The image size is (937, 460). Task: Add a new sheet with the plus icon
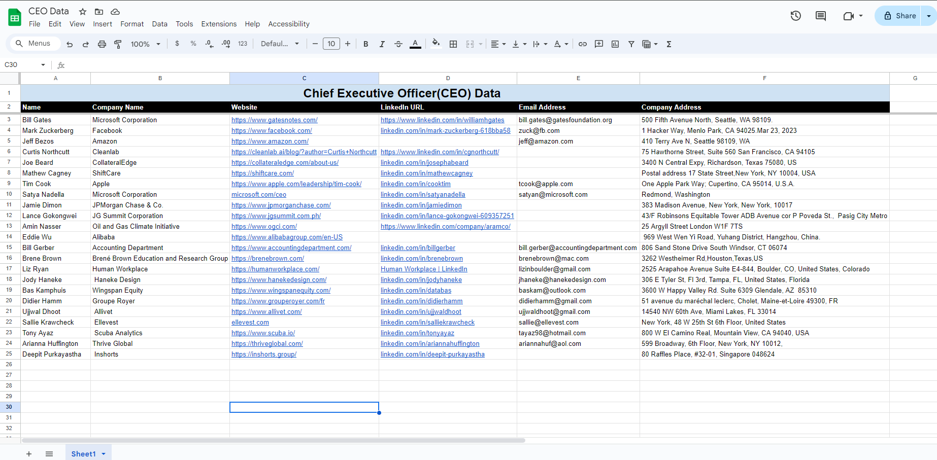pos(29,454)
